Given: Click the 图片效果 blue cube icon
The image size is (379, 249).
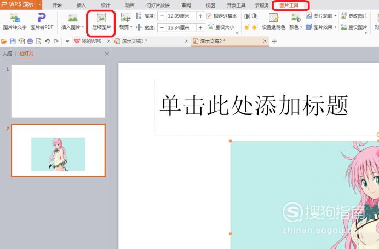Looking at the screenshot, I should (x=309, y=27).
